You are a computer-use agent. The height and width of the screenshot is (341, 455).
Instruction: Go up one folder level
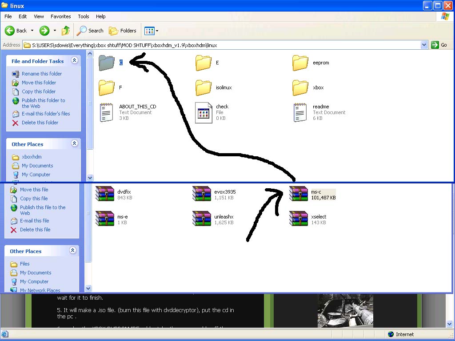coord(66,31)
